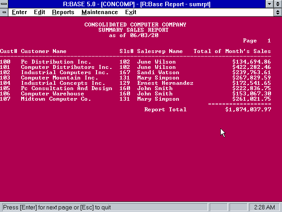282x212 pixels.
Task: Select customer Pc Consultation And Design
Action: pos(67,88)
